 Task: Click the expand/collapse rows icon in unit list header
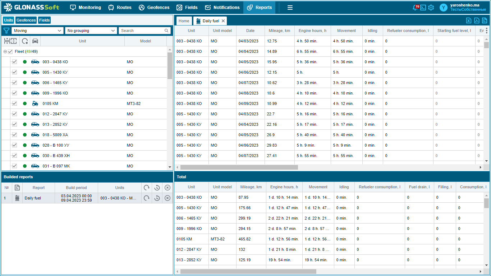point(10,41)
